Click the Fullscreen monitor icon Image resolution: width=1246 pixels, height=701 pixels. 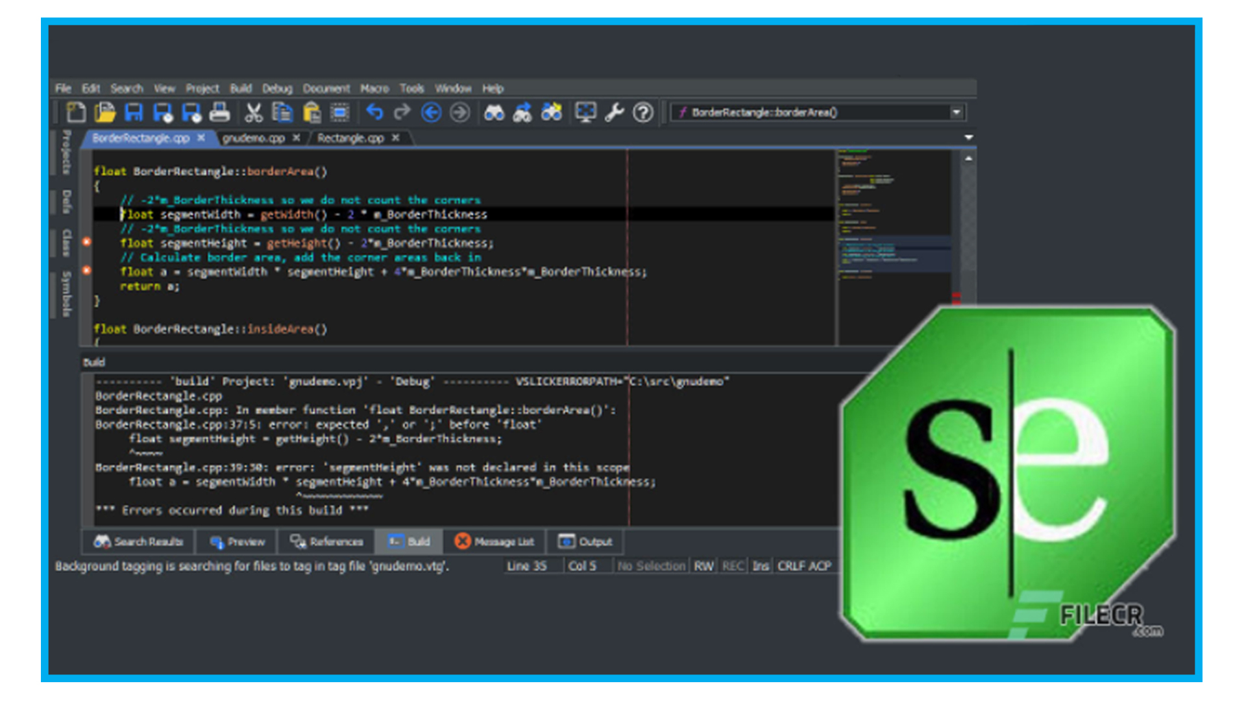[x=585, y=113]
